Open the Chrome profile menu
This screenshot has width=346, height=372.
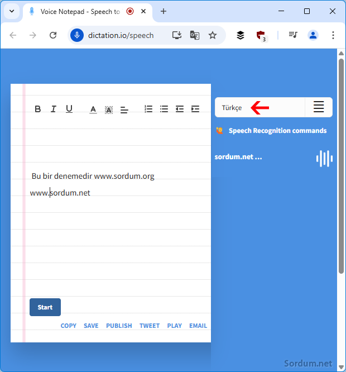click(313, 35)
